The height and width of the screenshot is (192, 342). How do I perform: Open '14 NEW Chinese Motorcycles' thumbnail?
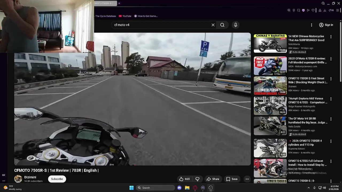click(270, 43)
